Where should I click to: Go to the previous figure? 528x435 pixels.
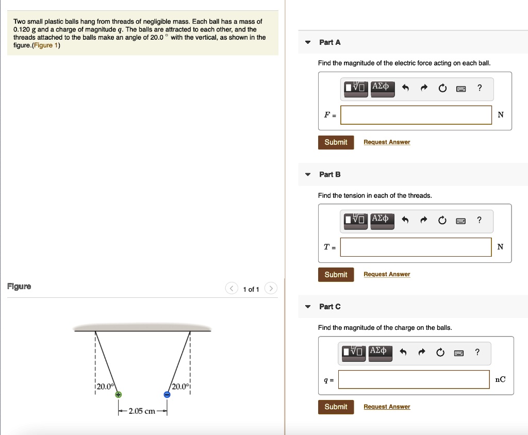tap(232, 289)
